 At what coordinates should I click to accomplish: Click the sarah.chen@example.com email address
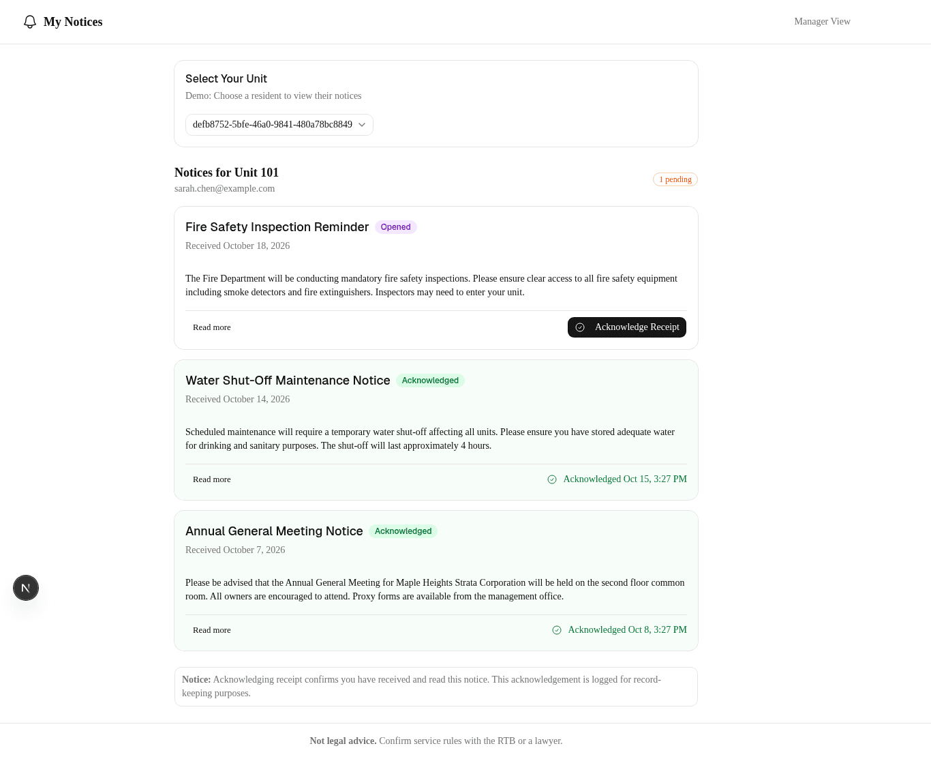click(224, 189)
